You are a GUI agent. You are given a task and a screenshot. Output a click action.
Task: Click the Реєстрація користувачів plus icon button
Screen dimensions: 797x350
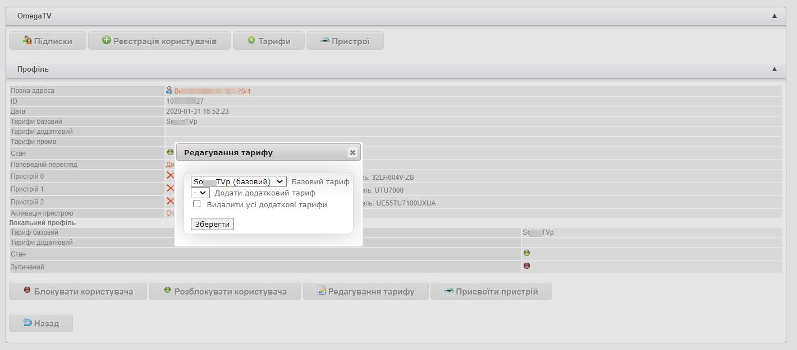(x=159, y=41)
